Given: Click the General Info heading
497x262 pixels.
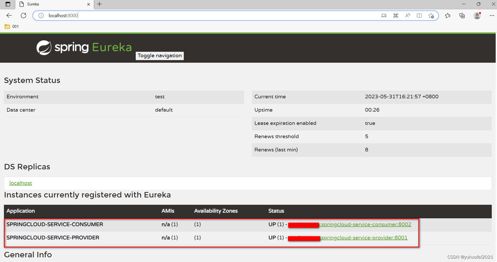Looking at the screenshot, I should coord(28,254).
